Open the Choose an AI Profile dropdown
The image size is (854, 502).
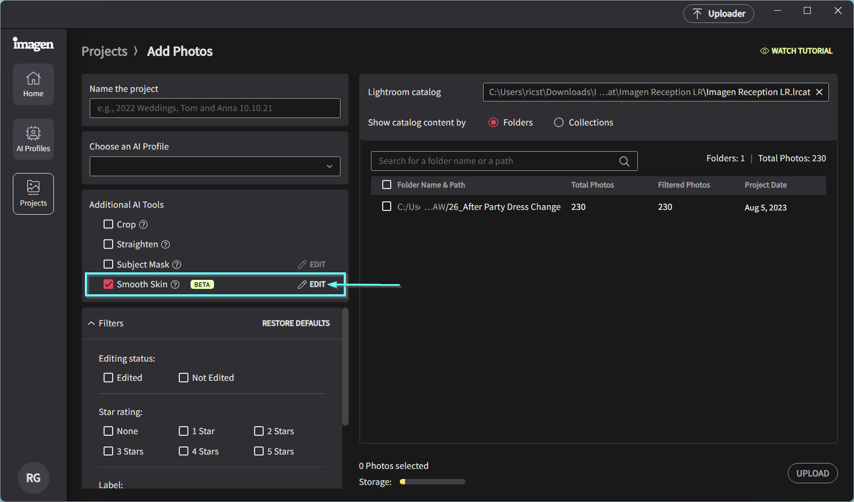tap(215, 166)
